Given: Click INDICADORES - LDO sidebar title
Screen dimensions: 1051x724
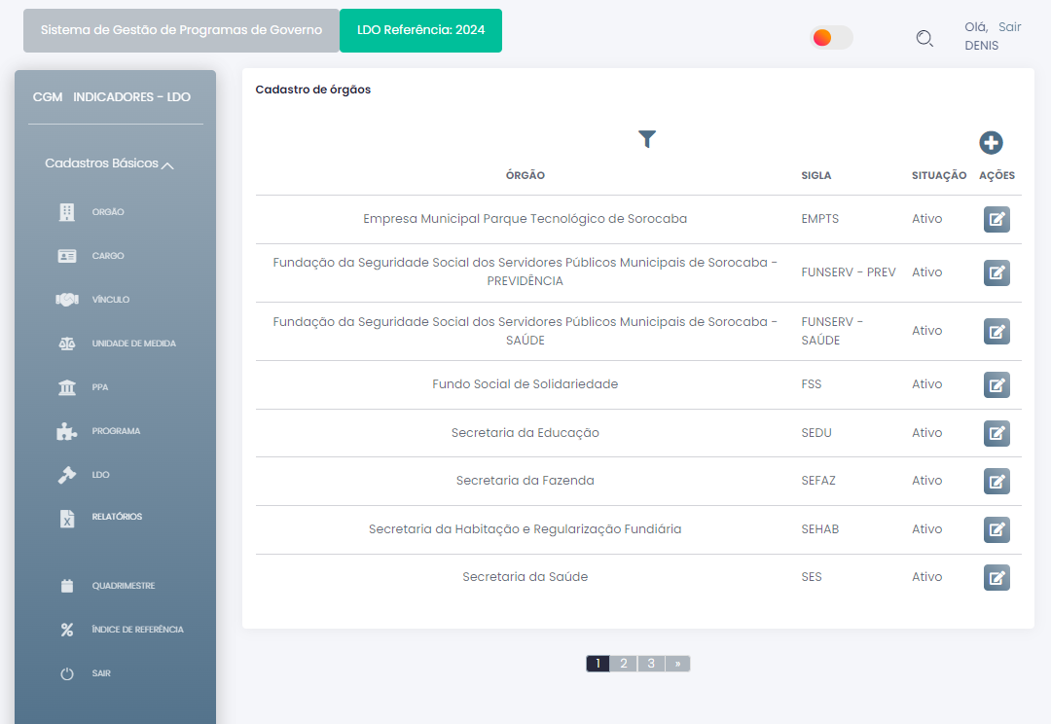Looking at the screenshot, I should coord(131,97).
